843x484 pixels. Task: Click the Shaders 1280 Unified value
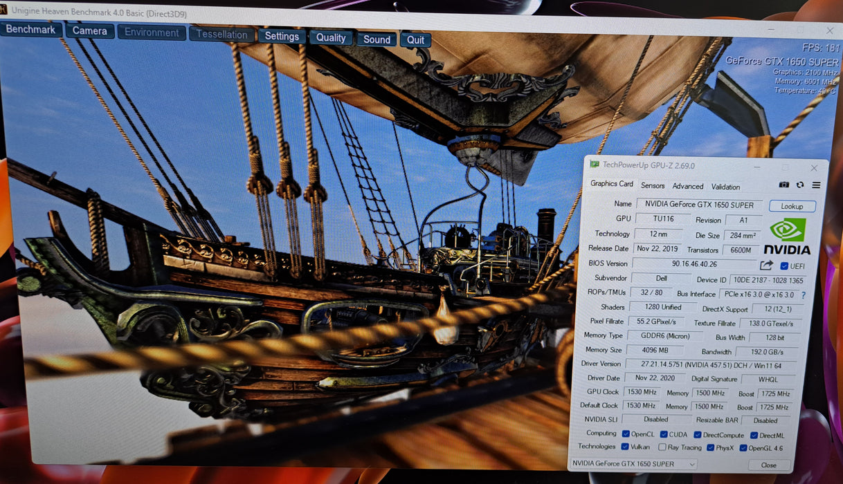pyautogui.click(x=662, y=307)
